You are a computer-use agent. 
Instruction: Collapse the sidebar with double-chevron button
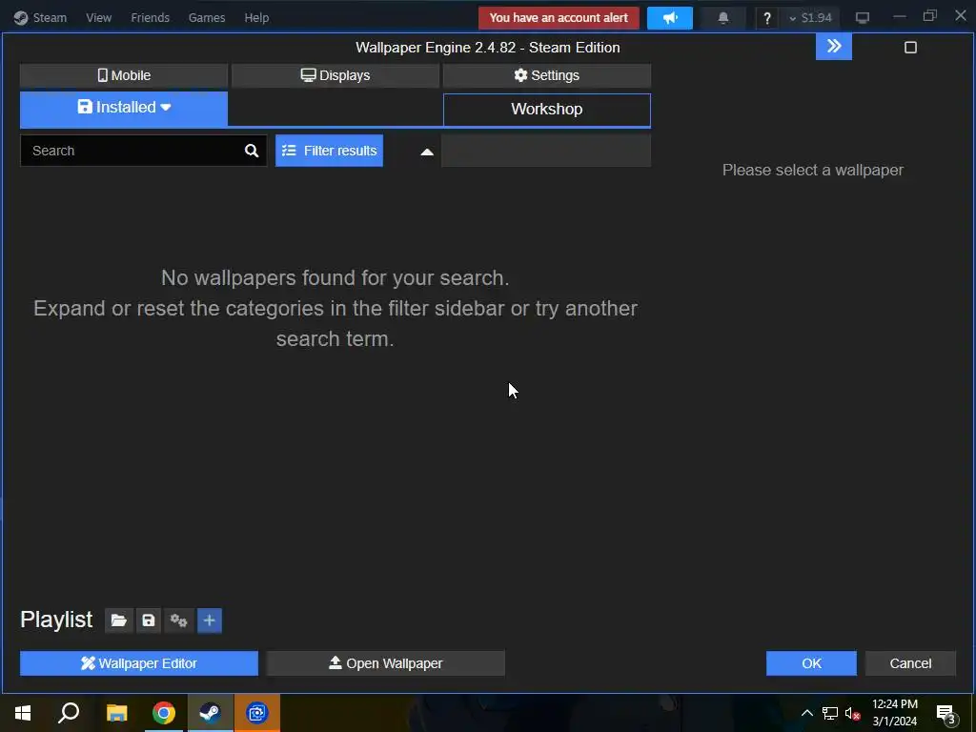pyautogui.click(x=834, y=46)
